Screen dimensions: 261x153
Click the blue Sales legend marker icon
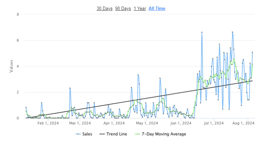click(x=78, y=134)
